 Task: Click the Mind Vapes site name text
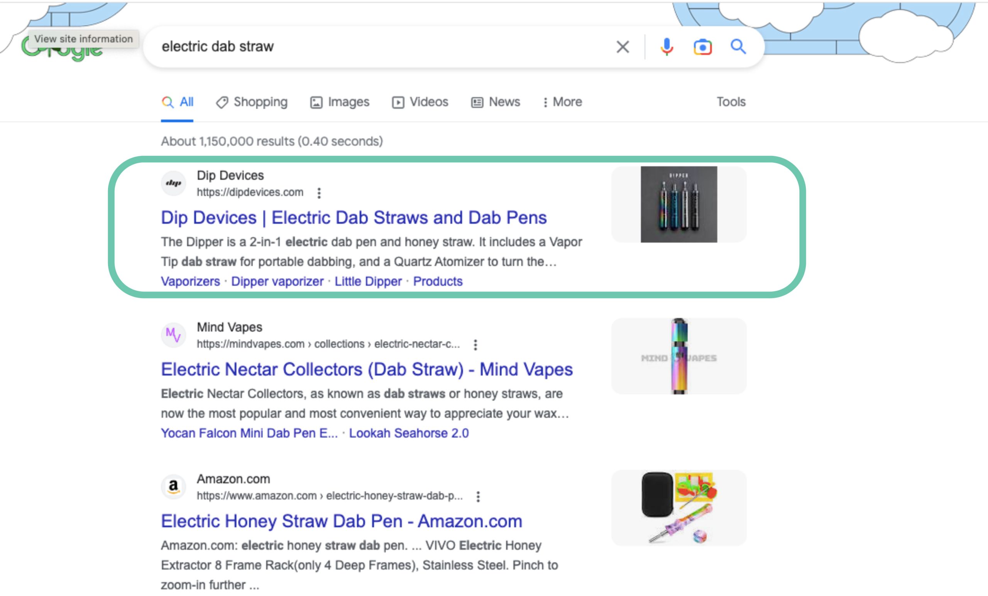(229, 327)
